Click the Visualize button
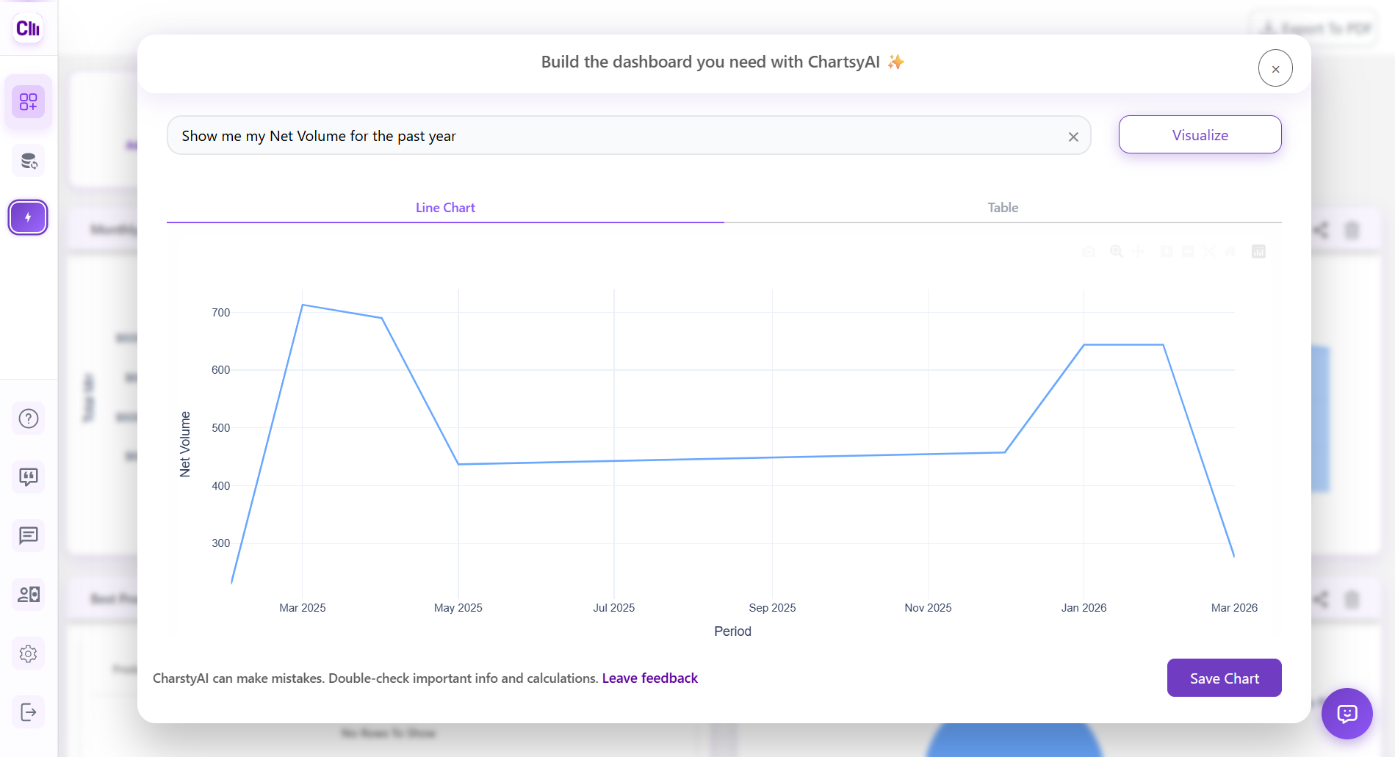 1200,134
